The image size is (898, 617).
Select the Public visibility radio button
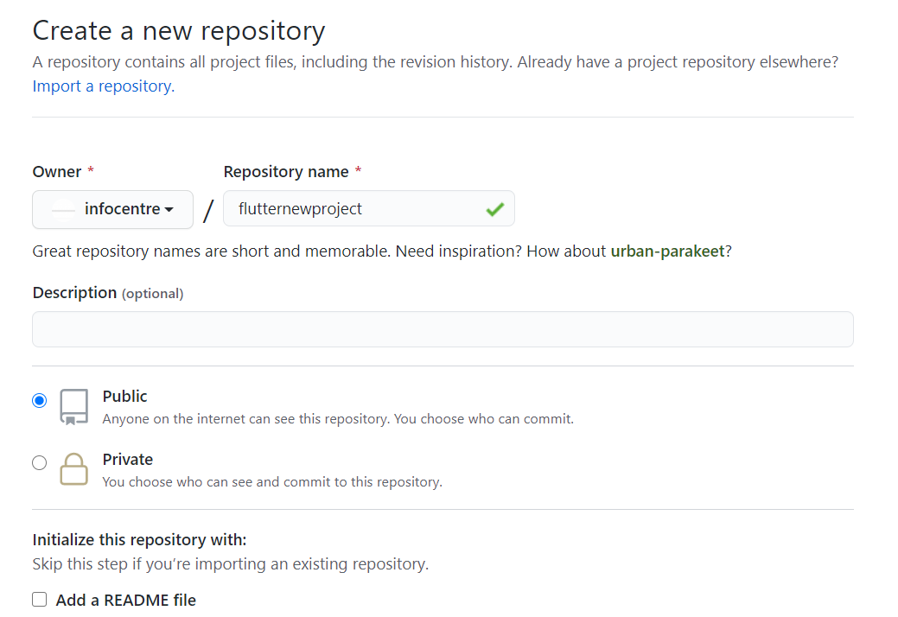coord(39,401)
